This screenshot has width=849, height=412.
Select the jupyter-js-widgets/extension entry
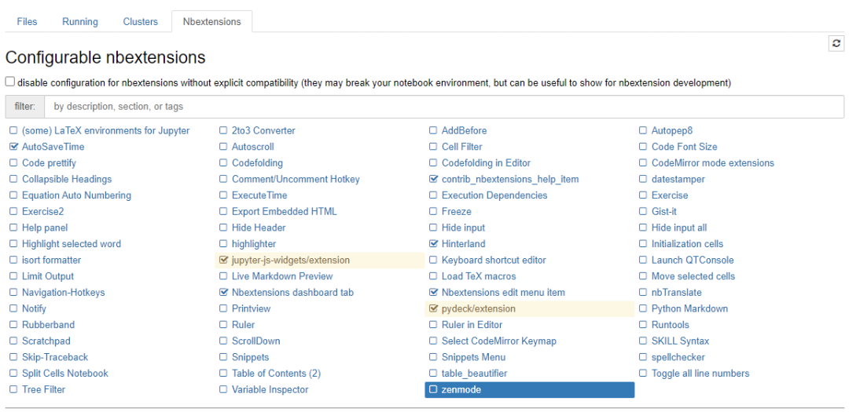coord(290,261)
